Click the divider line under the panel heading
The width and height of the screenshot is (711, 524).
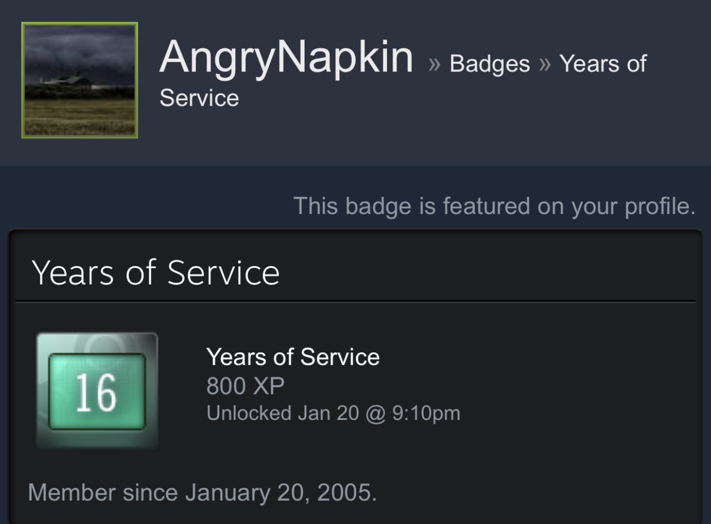[x=355, y=302]
